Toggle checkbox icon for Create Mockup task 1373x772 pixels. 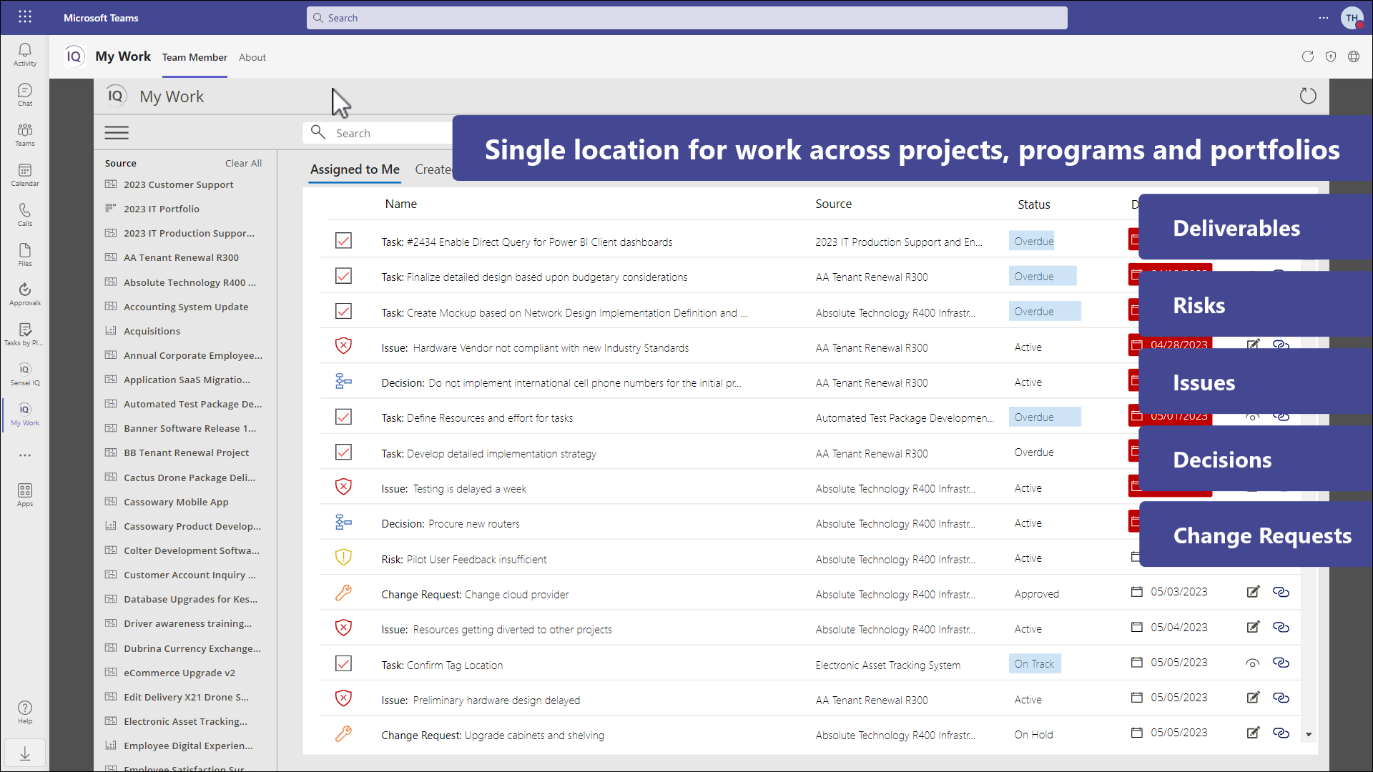click(343, 312)
